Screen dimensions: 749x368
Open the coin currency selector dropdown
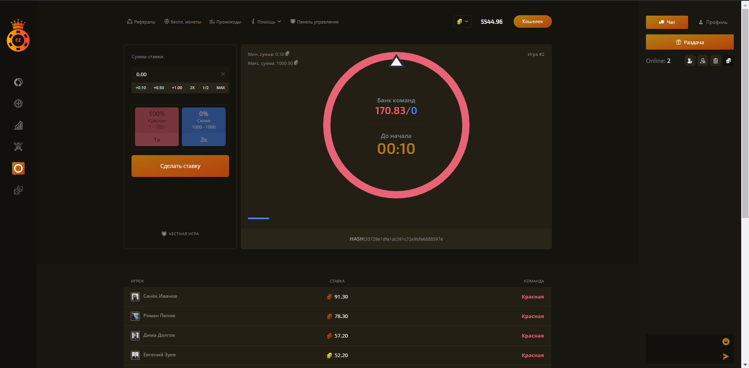tap(463, 21)
